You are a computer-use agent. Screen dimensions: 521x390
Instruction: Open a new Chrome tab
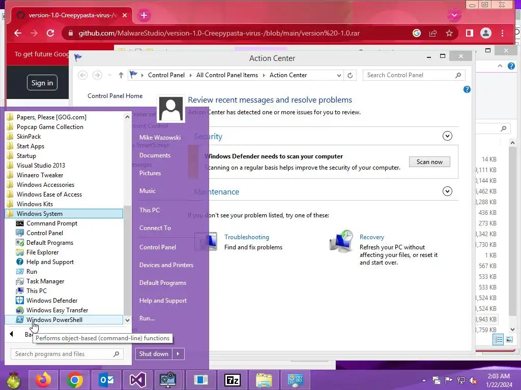[x=144, y=15]
